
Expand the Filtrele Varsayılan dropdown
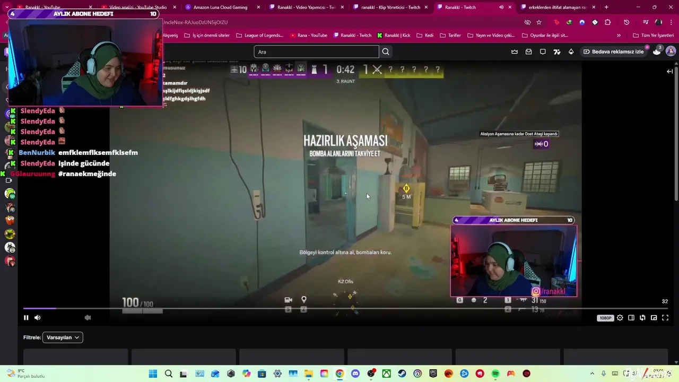[63, 337]
